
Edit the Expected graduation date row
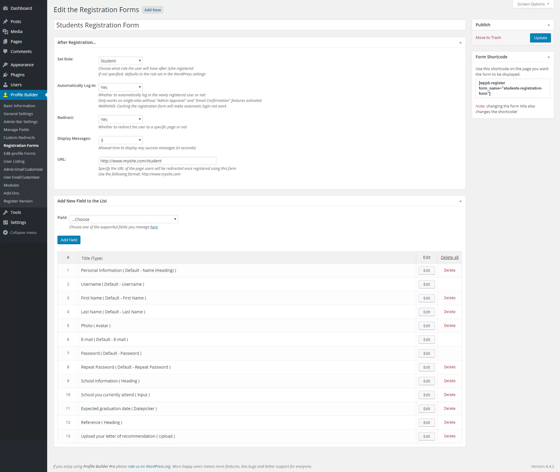coord(426,408)
